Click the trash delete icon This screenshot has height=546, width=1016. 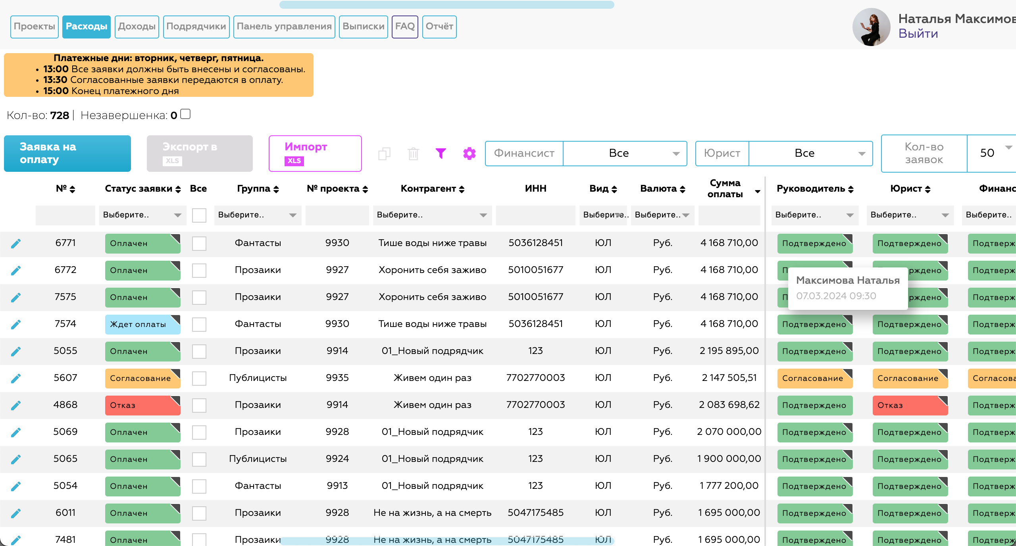coord(413,154)
